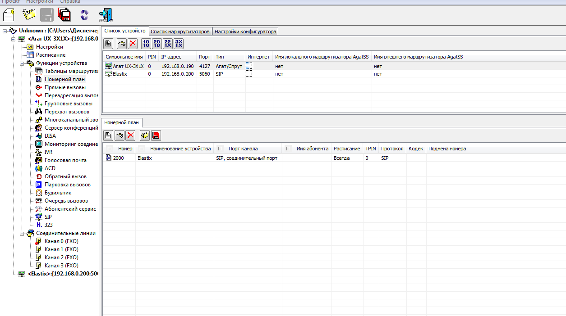Click the 1010 icon in device list toolbar
Screen dimensions: 566x316
pyautogui.click(x=146, y=44)
